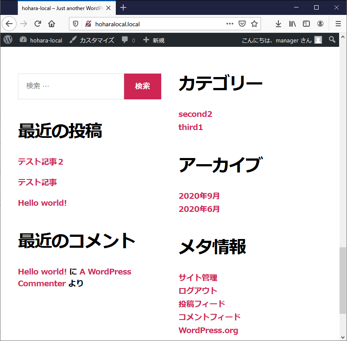Bookmark this page with star icon
The image size is (347, 341).
pos(254,24)
